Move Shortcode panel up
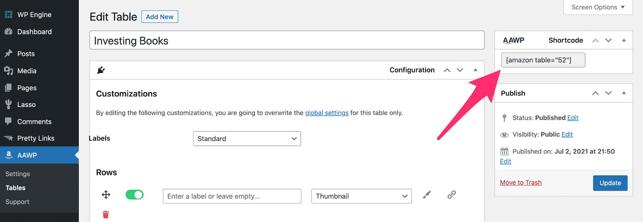This screenshot has width=643, height=222. click(596, 41)
